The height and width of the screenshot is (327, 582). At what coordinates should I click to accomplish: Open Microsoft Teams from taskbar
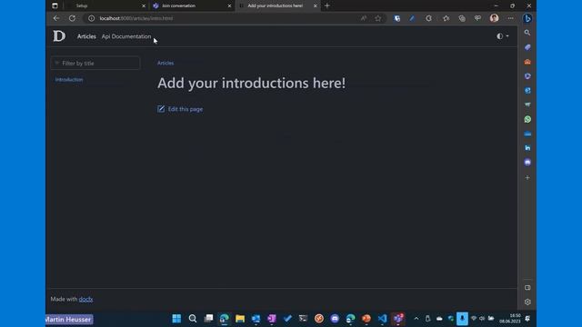[x=398, y=319]
